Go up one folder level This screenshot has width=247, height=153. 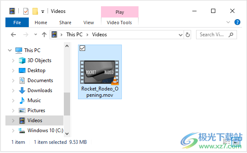(44, 35)
